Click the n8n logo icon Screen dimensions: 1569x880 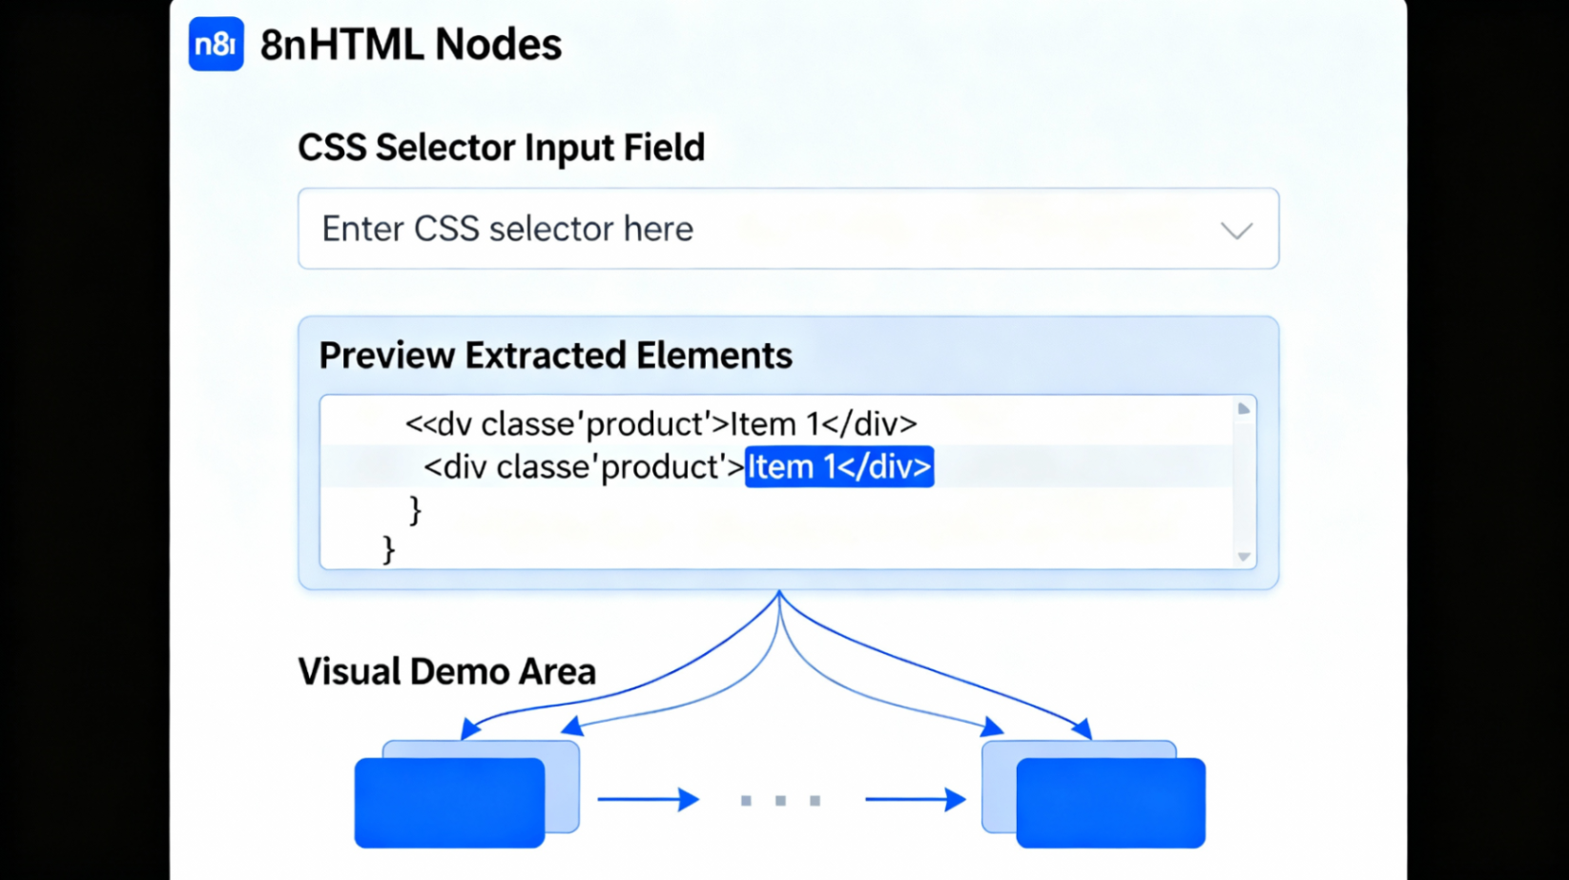(216, 44)
